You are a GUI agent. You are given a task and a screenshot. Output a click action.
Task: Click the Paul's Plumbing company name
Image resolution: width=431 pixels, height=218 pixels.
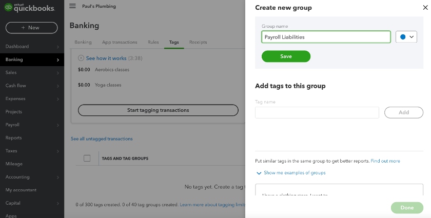click(99, 6)
